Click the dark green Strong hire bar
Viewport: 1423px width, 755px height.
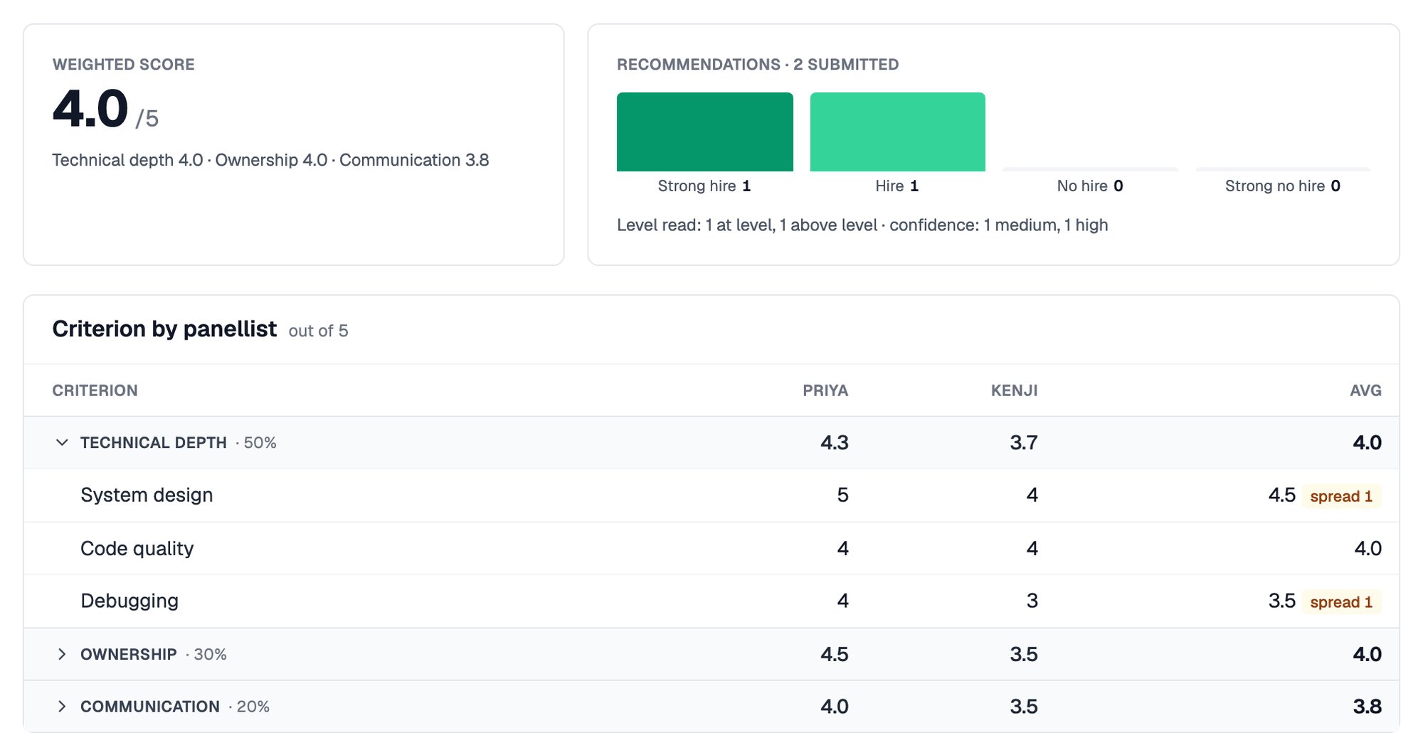[x=704, y=132]
